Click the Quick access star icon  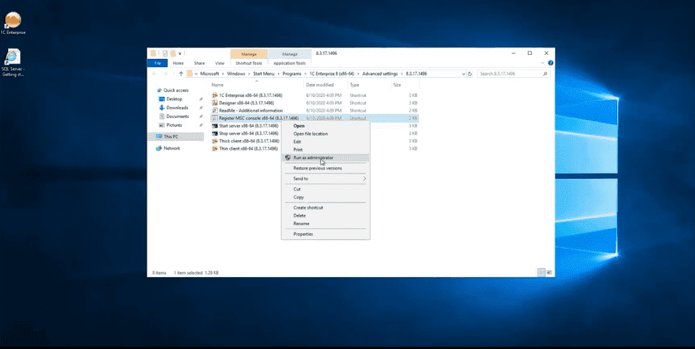point(159,90)
